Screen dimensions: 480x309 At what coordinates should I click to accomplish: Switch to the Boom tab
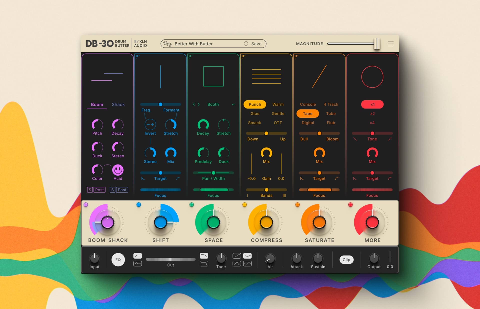click(x=97, y=104)
